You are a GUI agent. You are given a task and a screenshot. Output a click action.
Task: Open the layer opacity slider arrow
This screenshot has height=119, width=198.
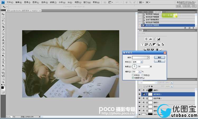(172, 83)
